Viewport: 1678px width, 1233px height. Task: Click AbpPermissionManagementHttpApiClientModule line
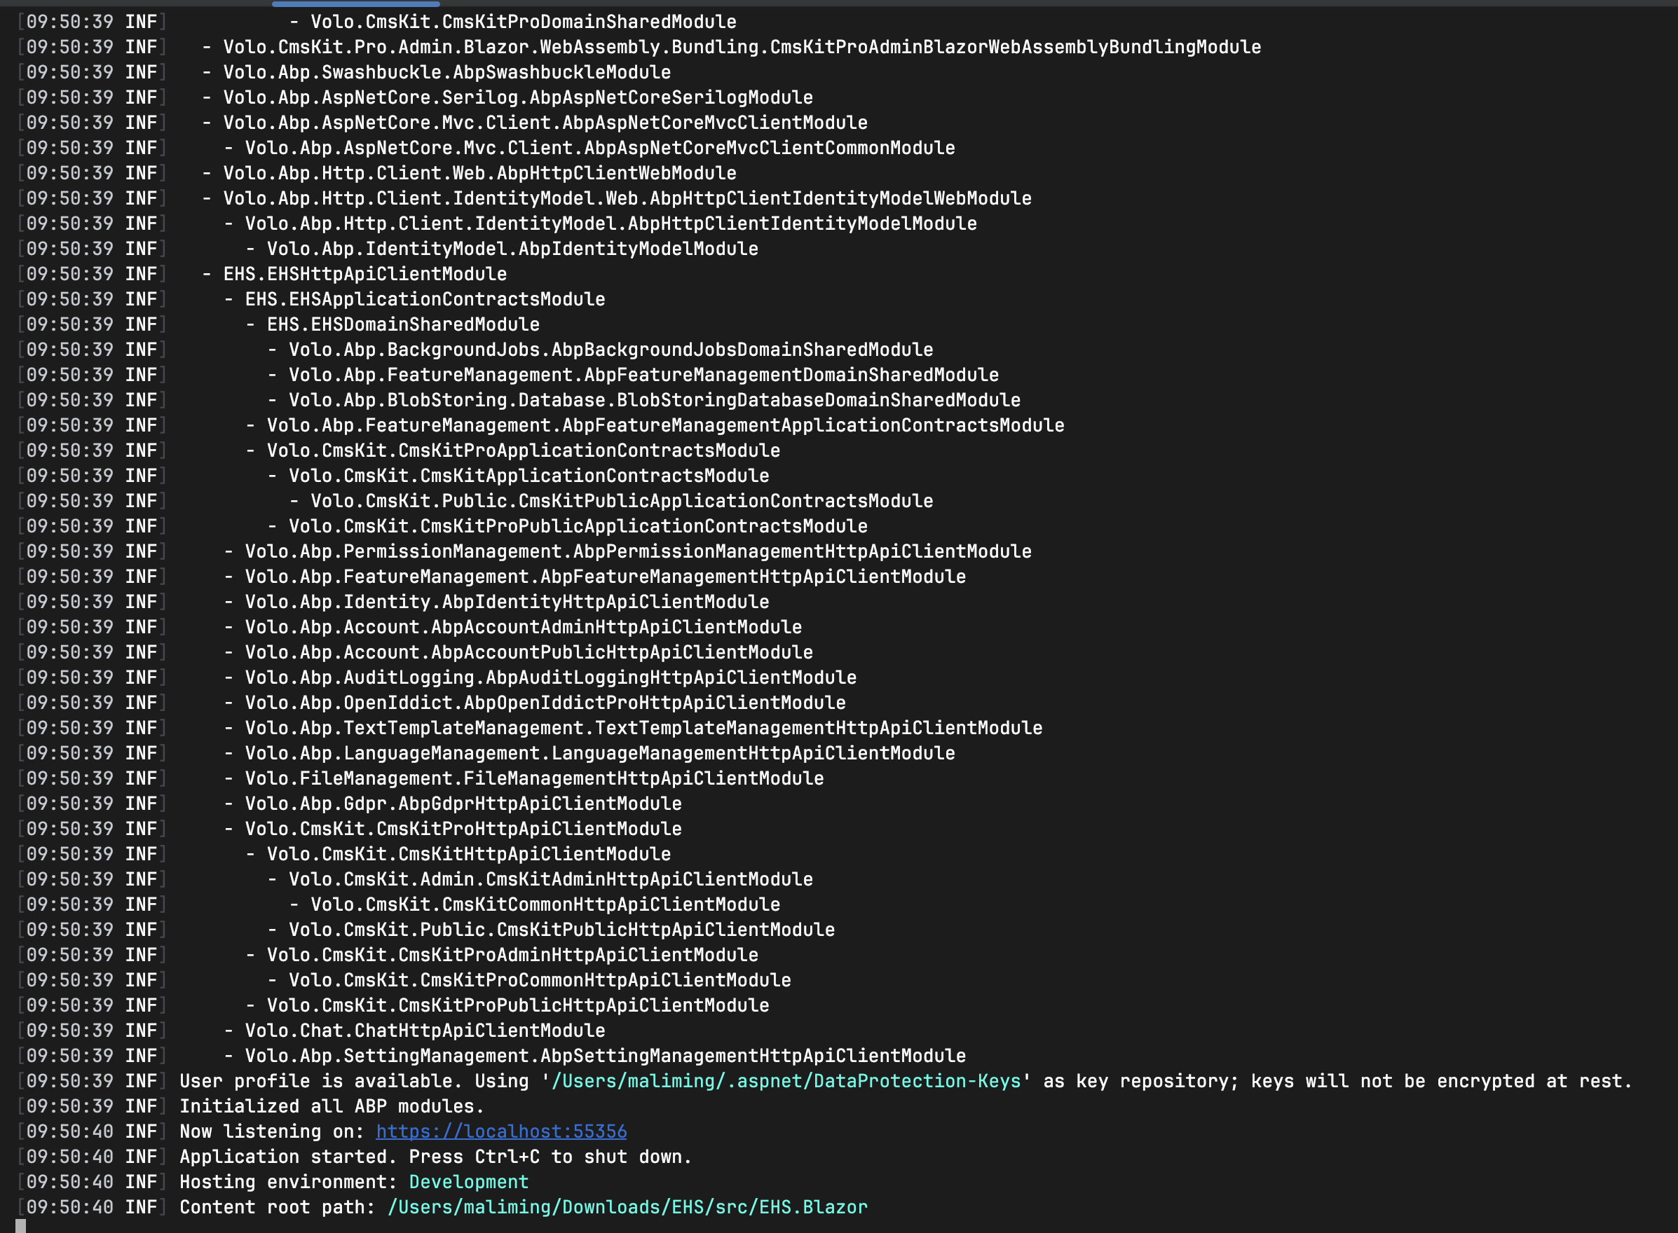pyautogui.click(x=638, y=551)
